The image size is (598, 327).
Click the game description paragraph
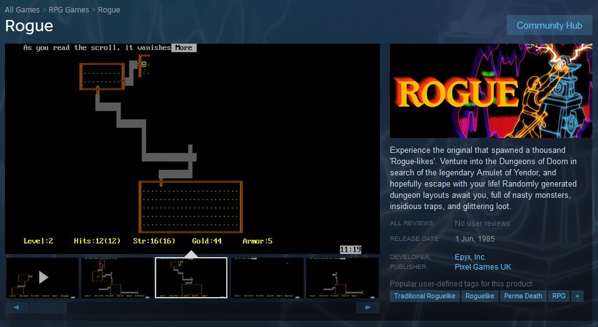click(483, 178)
